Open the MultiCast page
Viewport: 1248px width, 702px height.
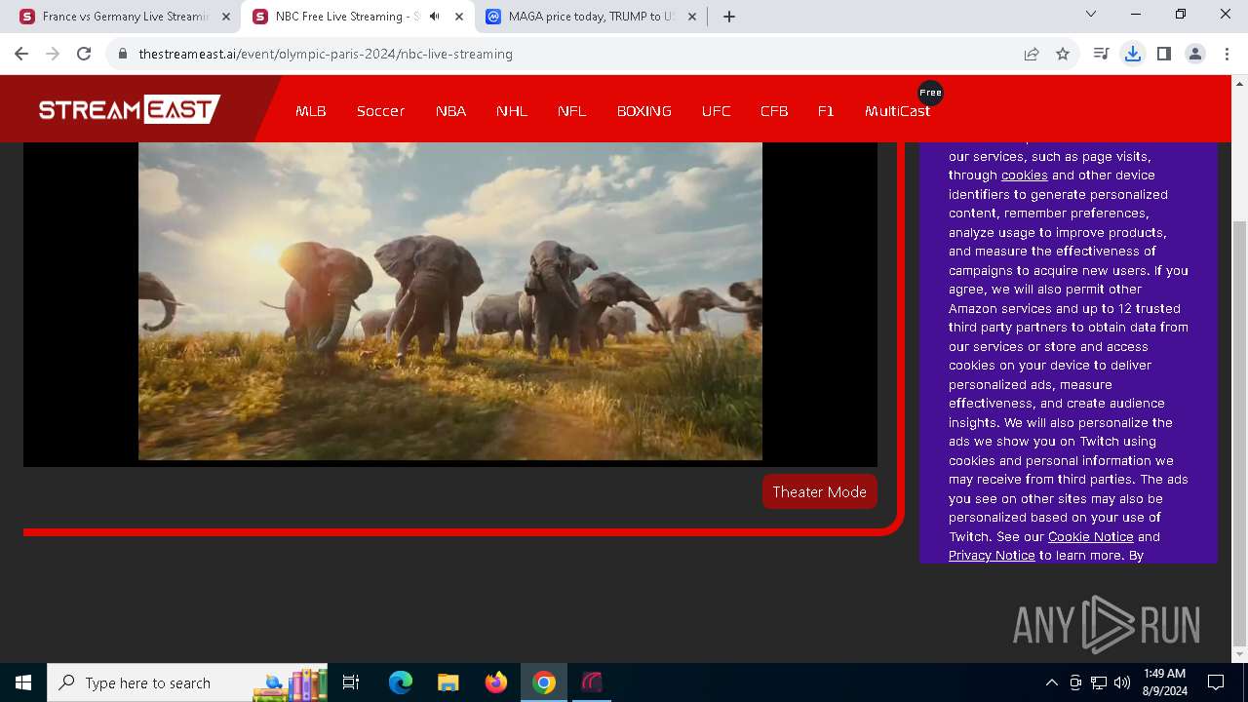(897, 111)
